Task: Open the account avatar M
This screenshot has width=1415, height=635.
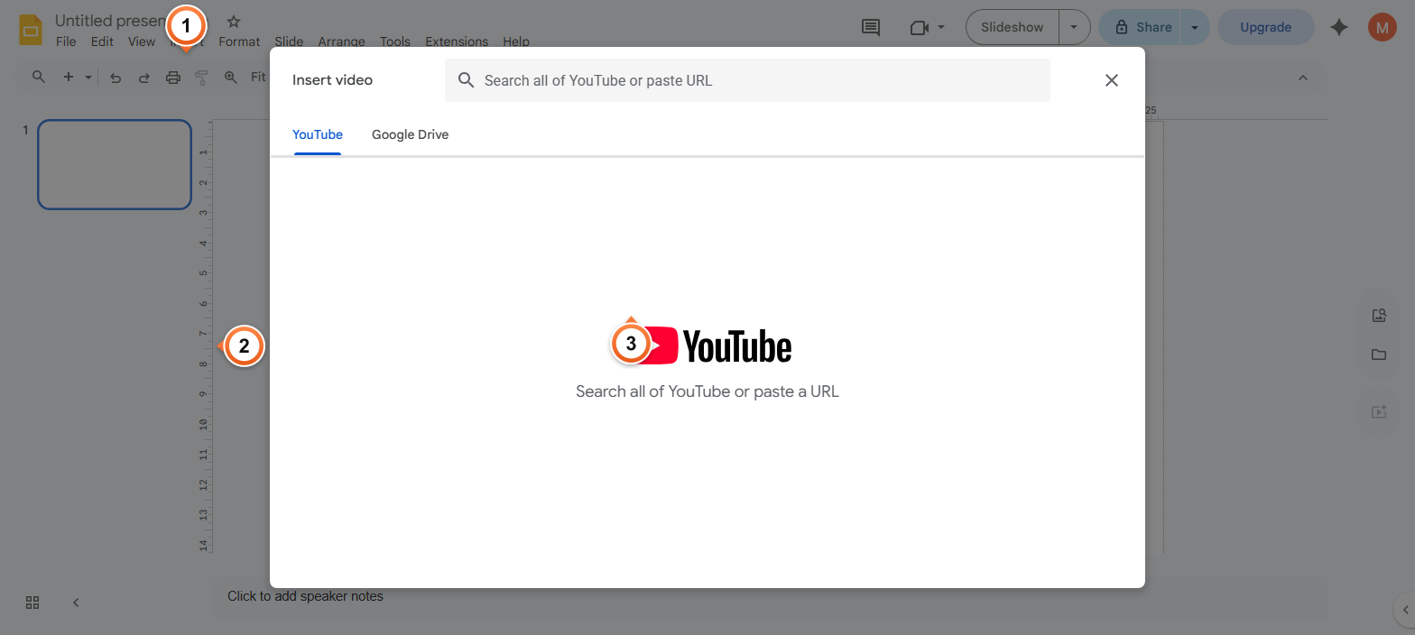Action: [x=1382, y=27]
